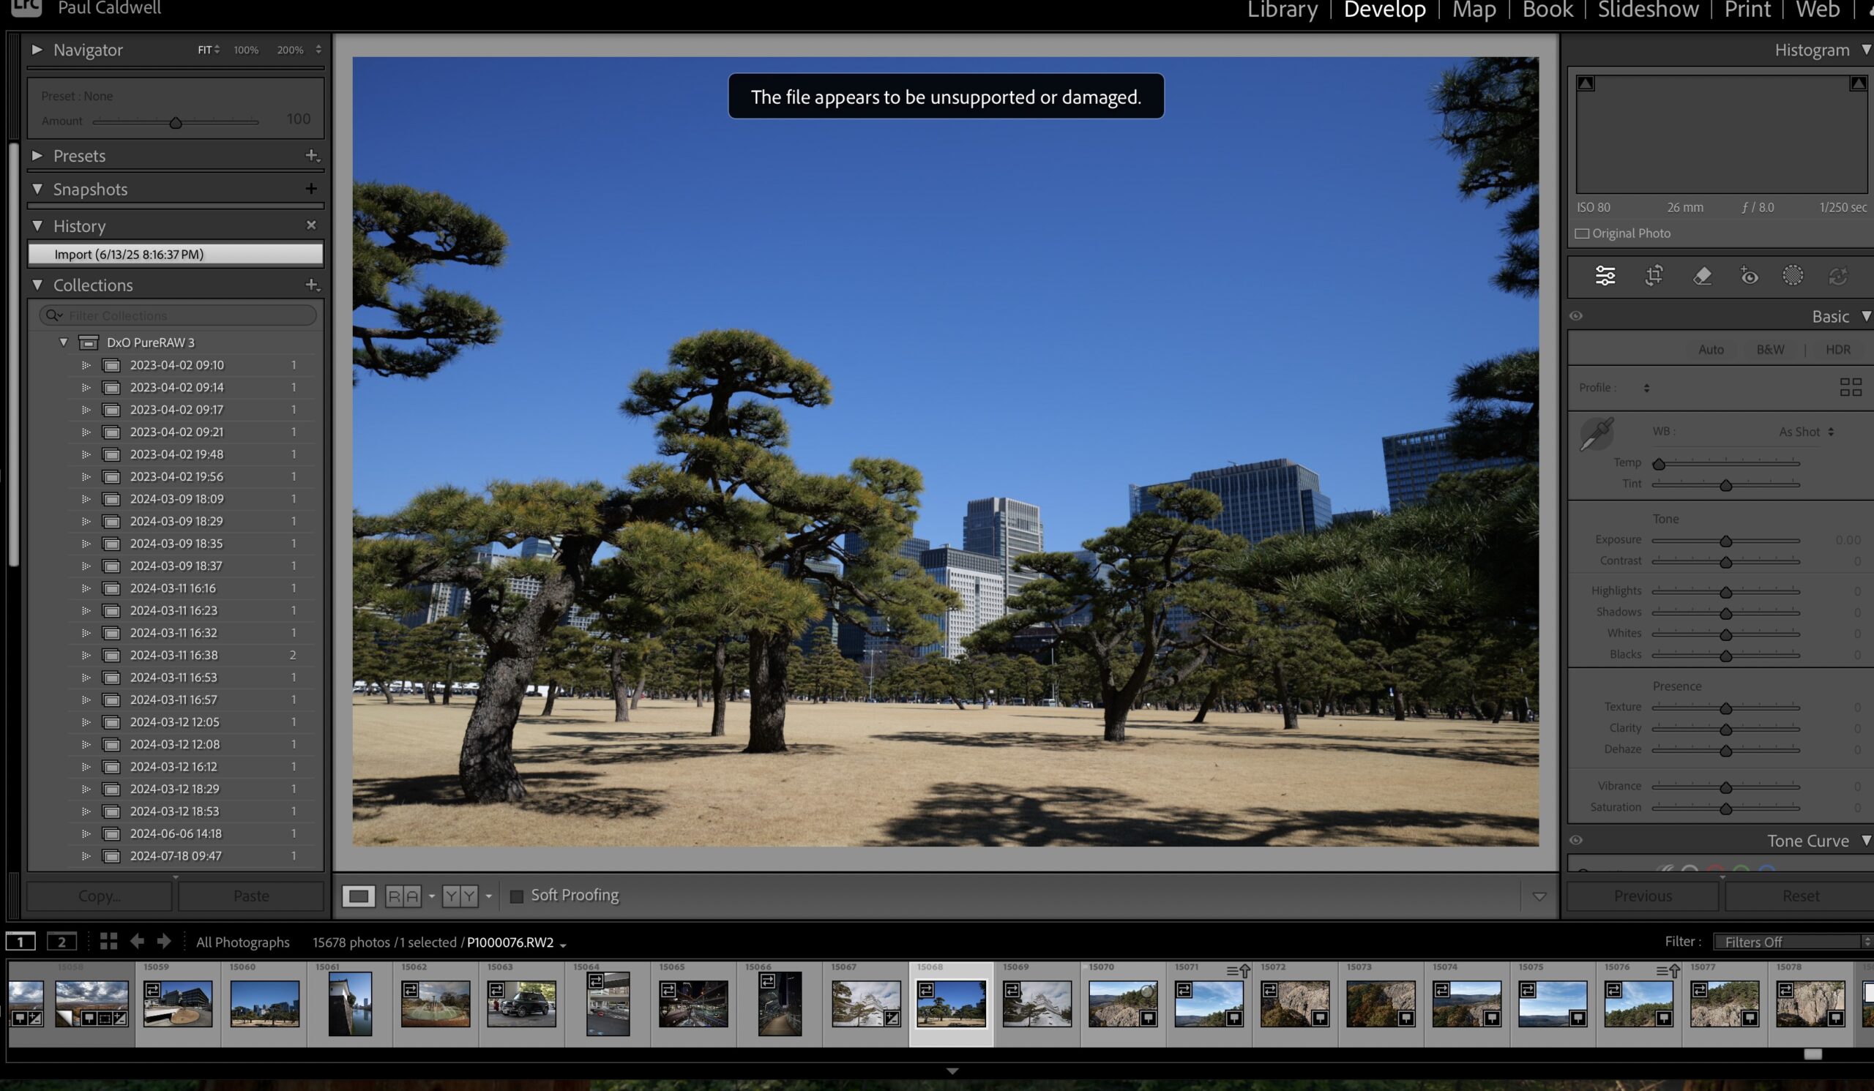Image resolution: width=1874 pixels, height=1091 pixels.
Task: Switch to the Library module
Action: pos(1282,10)
